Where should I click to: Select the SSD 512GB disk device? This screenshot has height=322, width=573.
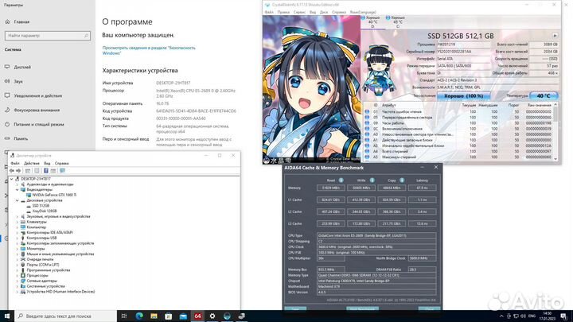[x=41, y=206]
